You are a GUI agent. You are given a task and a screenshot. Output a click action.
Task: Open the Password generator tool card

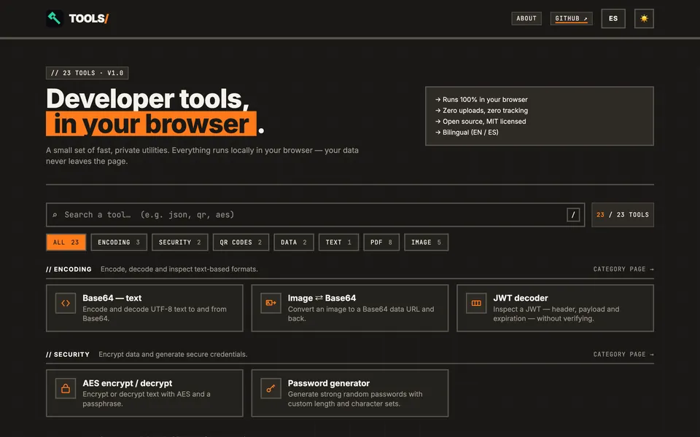350,393
